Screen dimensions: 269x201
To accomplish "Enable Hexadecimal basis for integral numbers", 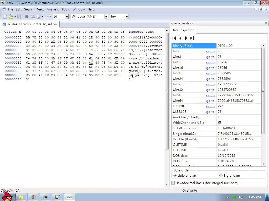I will point(205,183).
